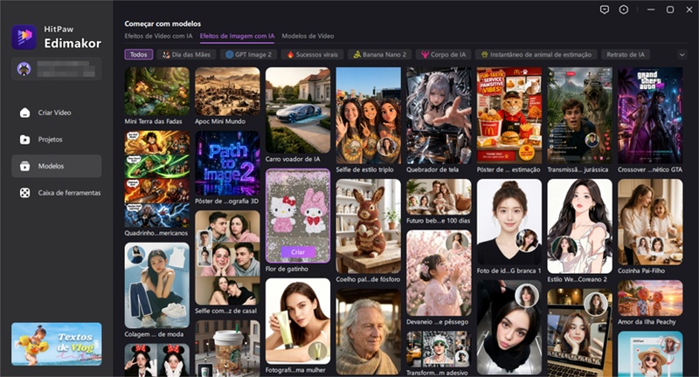Select the elderly man portrait thumbnail
This screenshot has width=699, height=377.
[368, 332]
